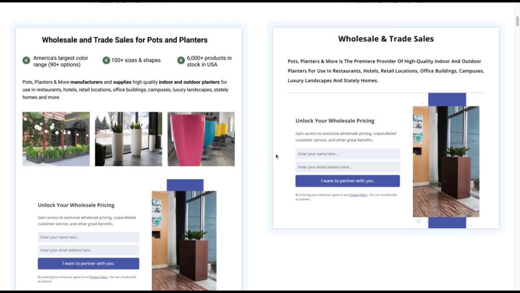Open the tall white planters photo

coord(128,139)
